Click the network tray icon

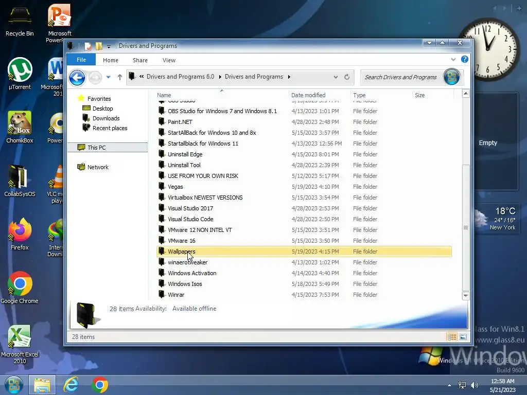pos(462,385)
